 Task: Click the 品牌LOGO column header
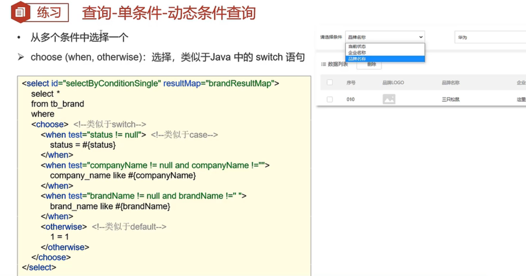393,83
